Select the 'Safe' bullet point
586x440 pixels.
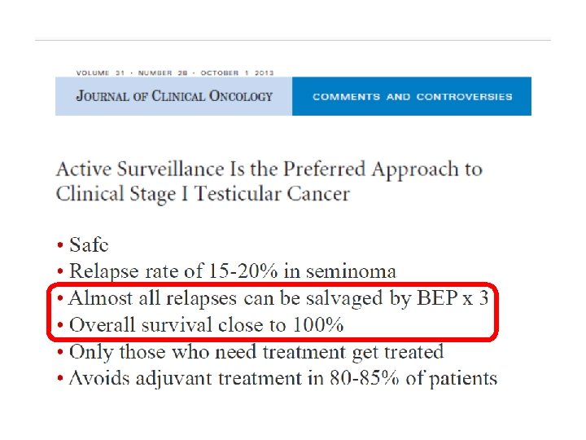(x=89, y=245)
